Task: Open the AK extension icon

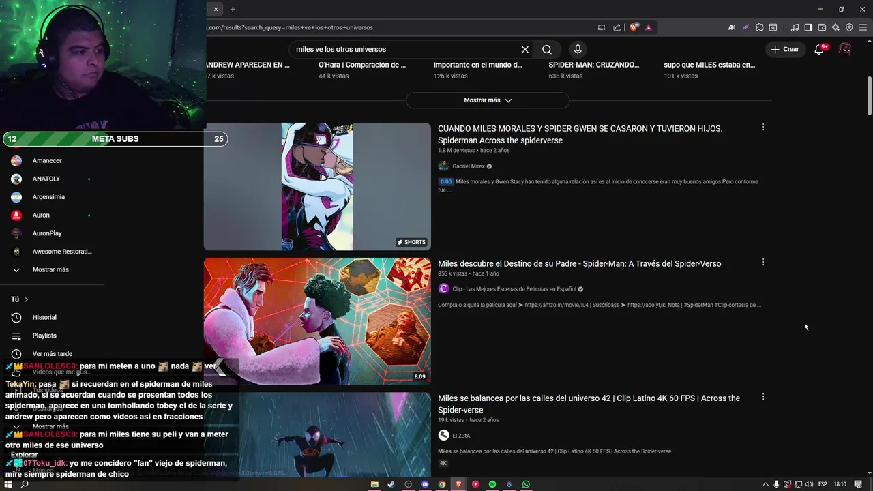Action: pyautogui.click(x=732, y=27)
